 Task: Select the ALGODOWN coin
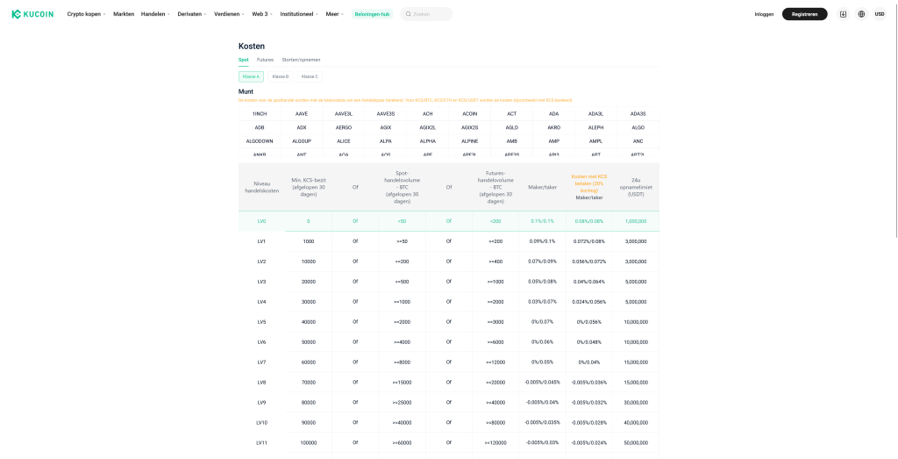(260, 141)
